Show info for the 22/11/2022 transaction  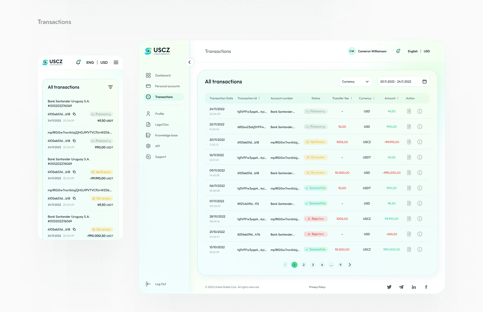tap(420, 127)
